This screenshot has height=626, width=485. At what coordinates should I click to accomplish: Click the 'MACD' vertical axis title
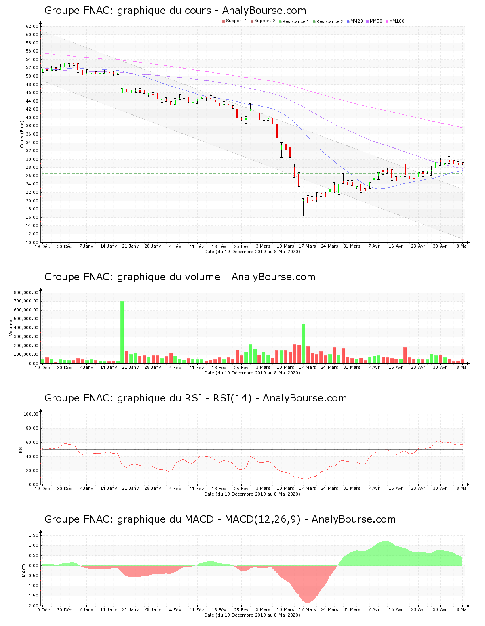click(x=24, y=570)
